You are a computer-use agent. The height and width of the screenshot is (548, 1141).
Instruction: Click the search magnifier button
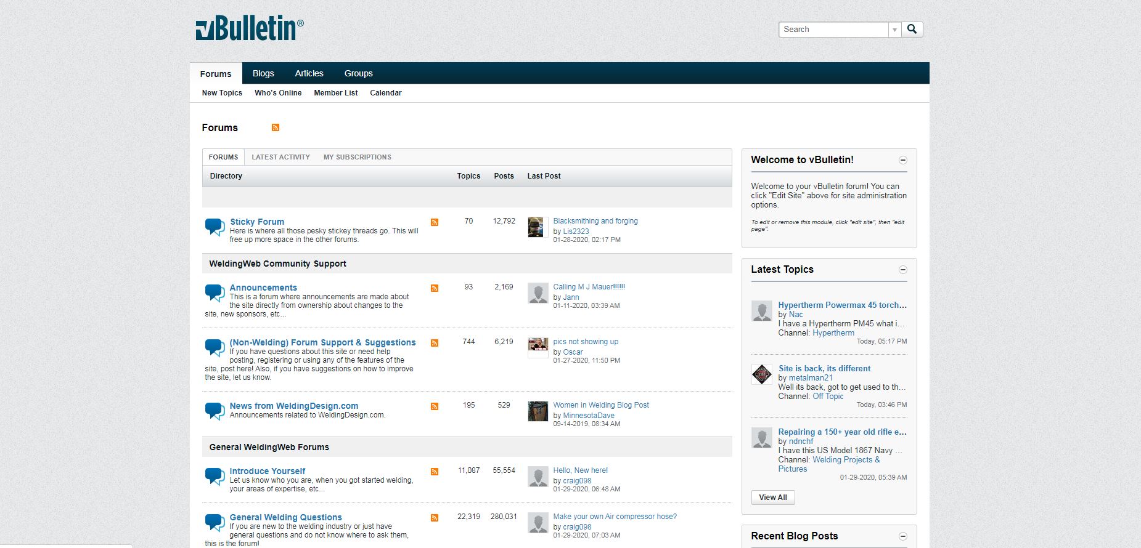[x=912, y=29]
